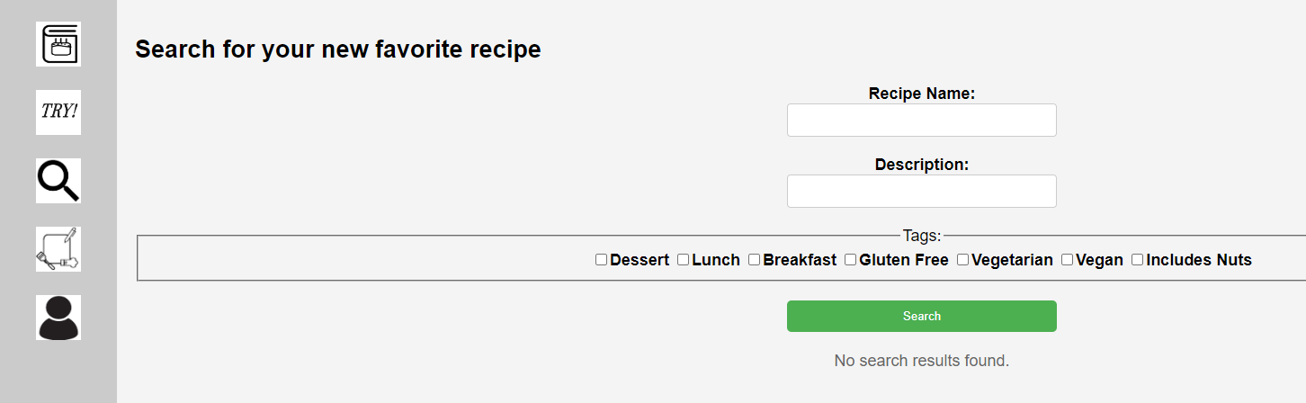Click the green Search button
Screen dimensions: 1306x403
click(x=922, y=316)
